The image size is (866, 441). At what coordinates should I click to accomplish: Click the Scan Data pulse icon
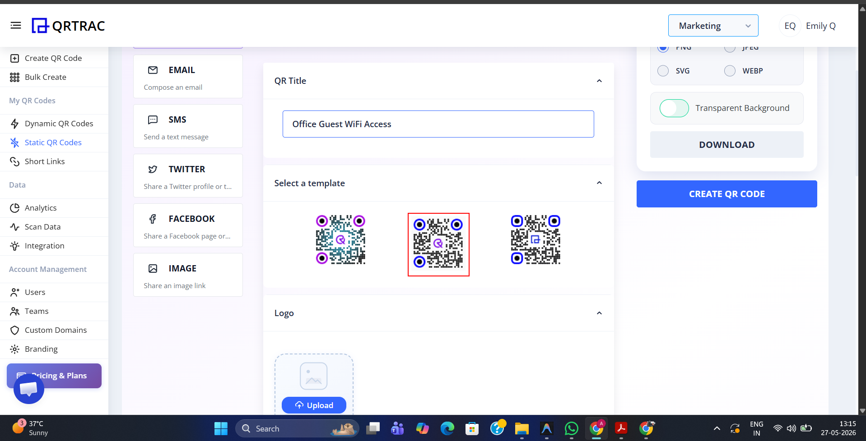tap(14, 227)
